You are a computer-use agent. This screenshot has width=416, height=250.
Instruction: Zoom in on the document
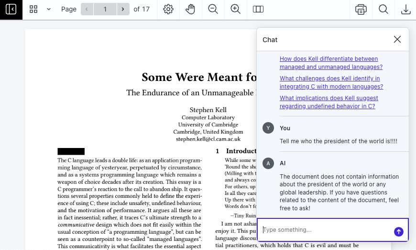(x=235, y=9)
